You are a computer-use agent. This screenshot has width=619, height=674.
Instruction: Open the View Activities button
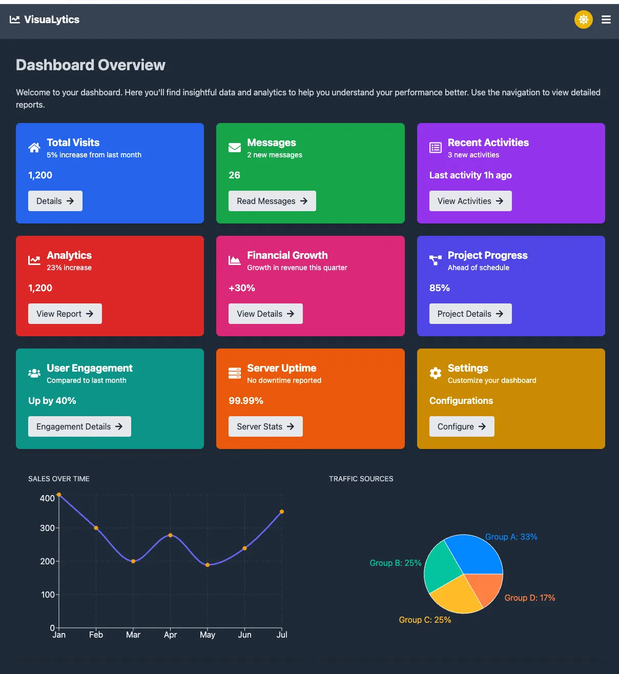click(470, 201)
